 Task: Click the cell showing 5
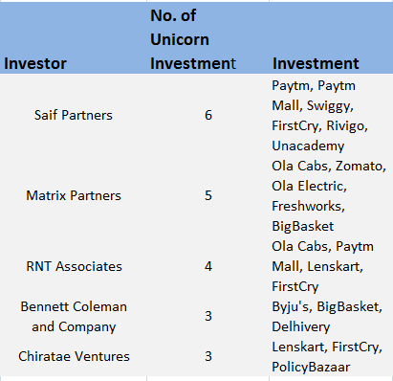(207, 195)
